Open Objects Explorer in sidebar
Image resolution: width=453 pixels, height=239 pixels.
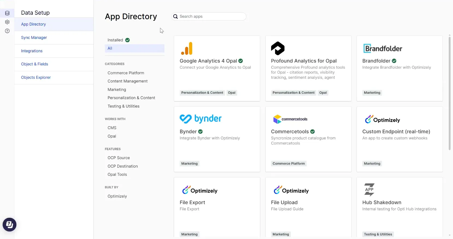[x=54, y=77]
